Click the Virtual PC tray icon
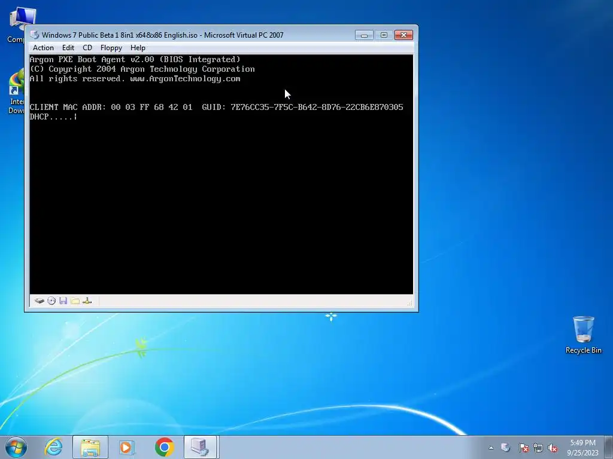This screenshot has height=459, width=613. [505, 448]
